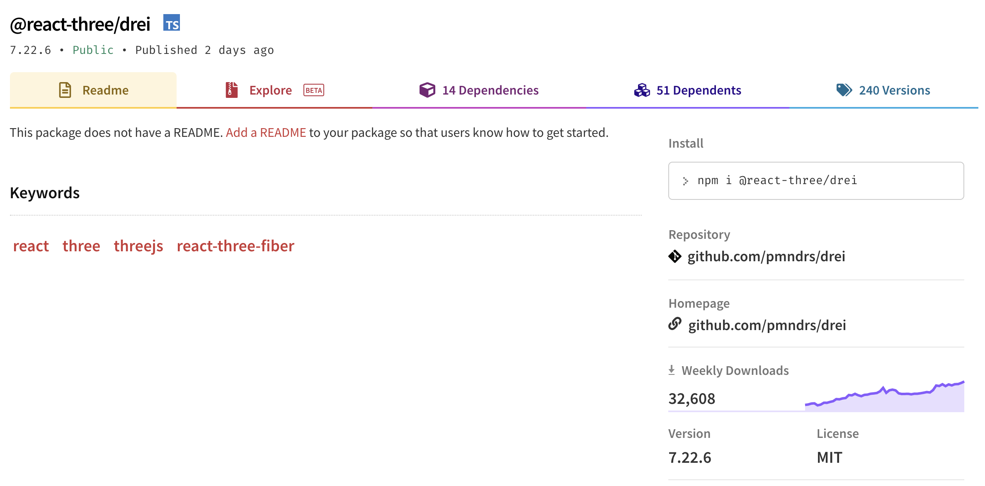
Task: Open the Add a README link
Action: 266,132
